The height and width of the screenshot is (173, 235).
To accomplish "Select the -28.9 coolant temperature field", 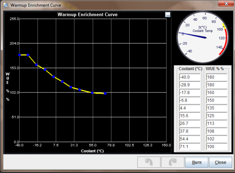I will pyautogui.click(x=190, y=85).
